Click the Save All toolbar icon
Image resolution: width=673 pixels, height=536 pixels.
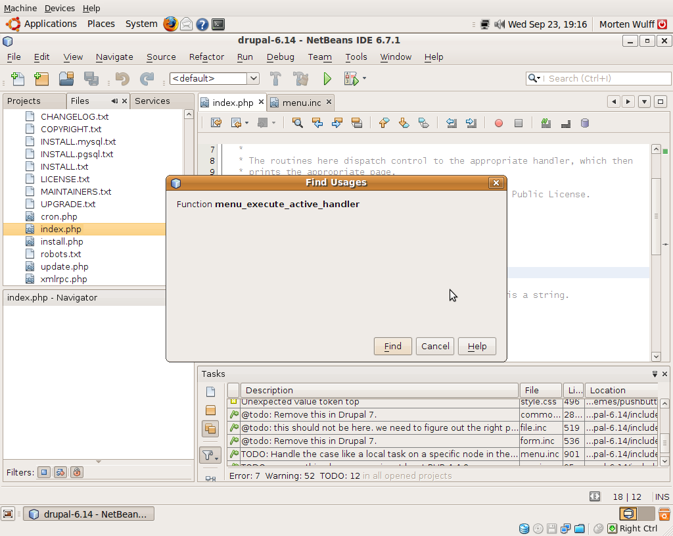91,79
